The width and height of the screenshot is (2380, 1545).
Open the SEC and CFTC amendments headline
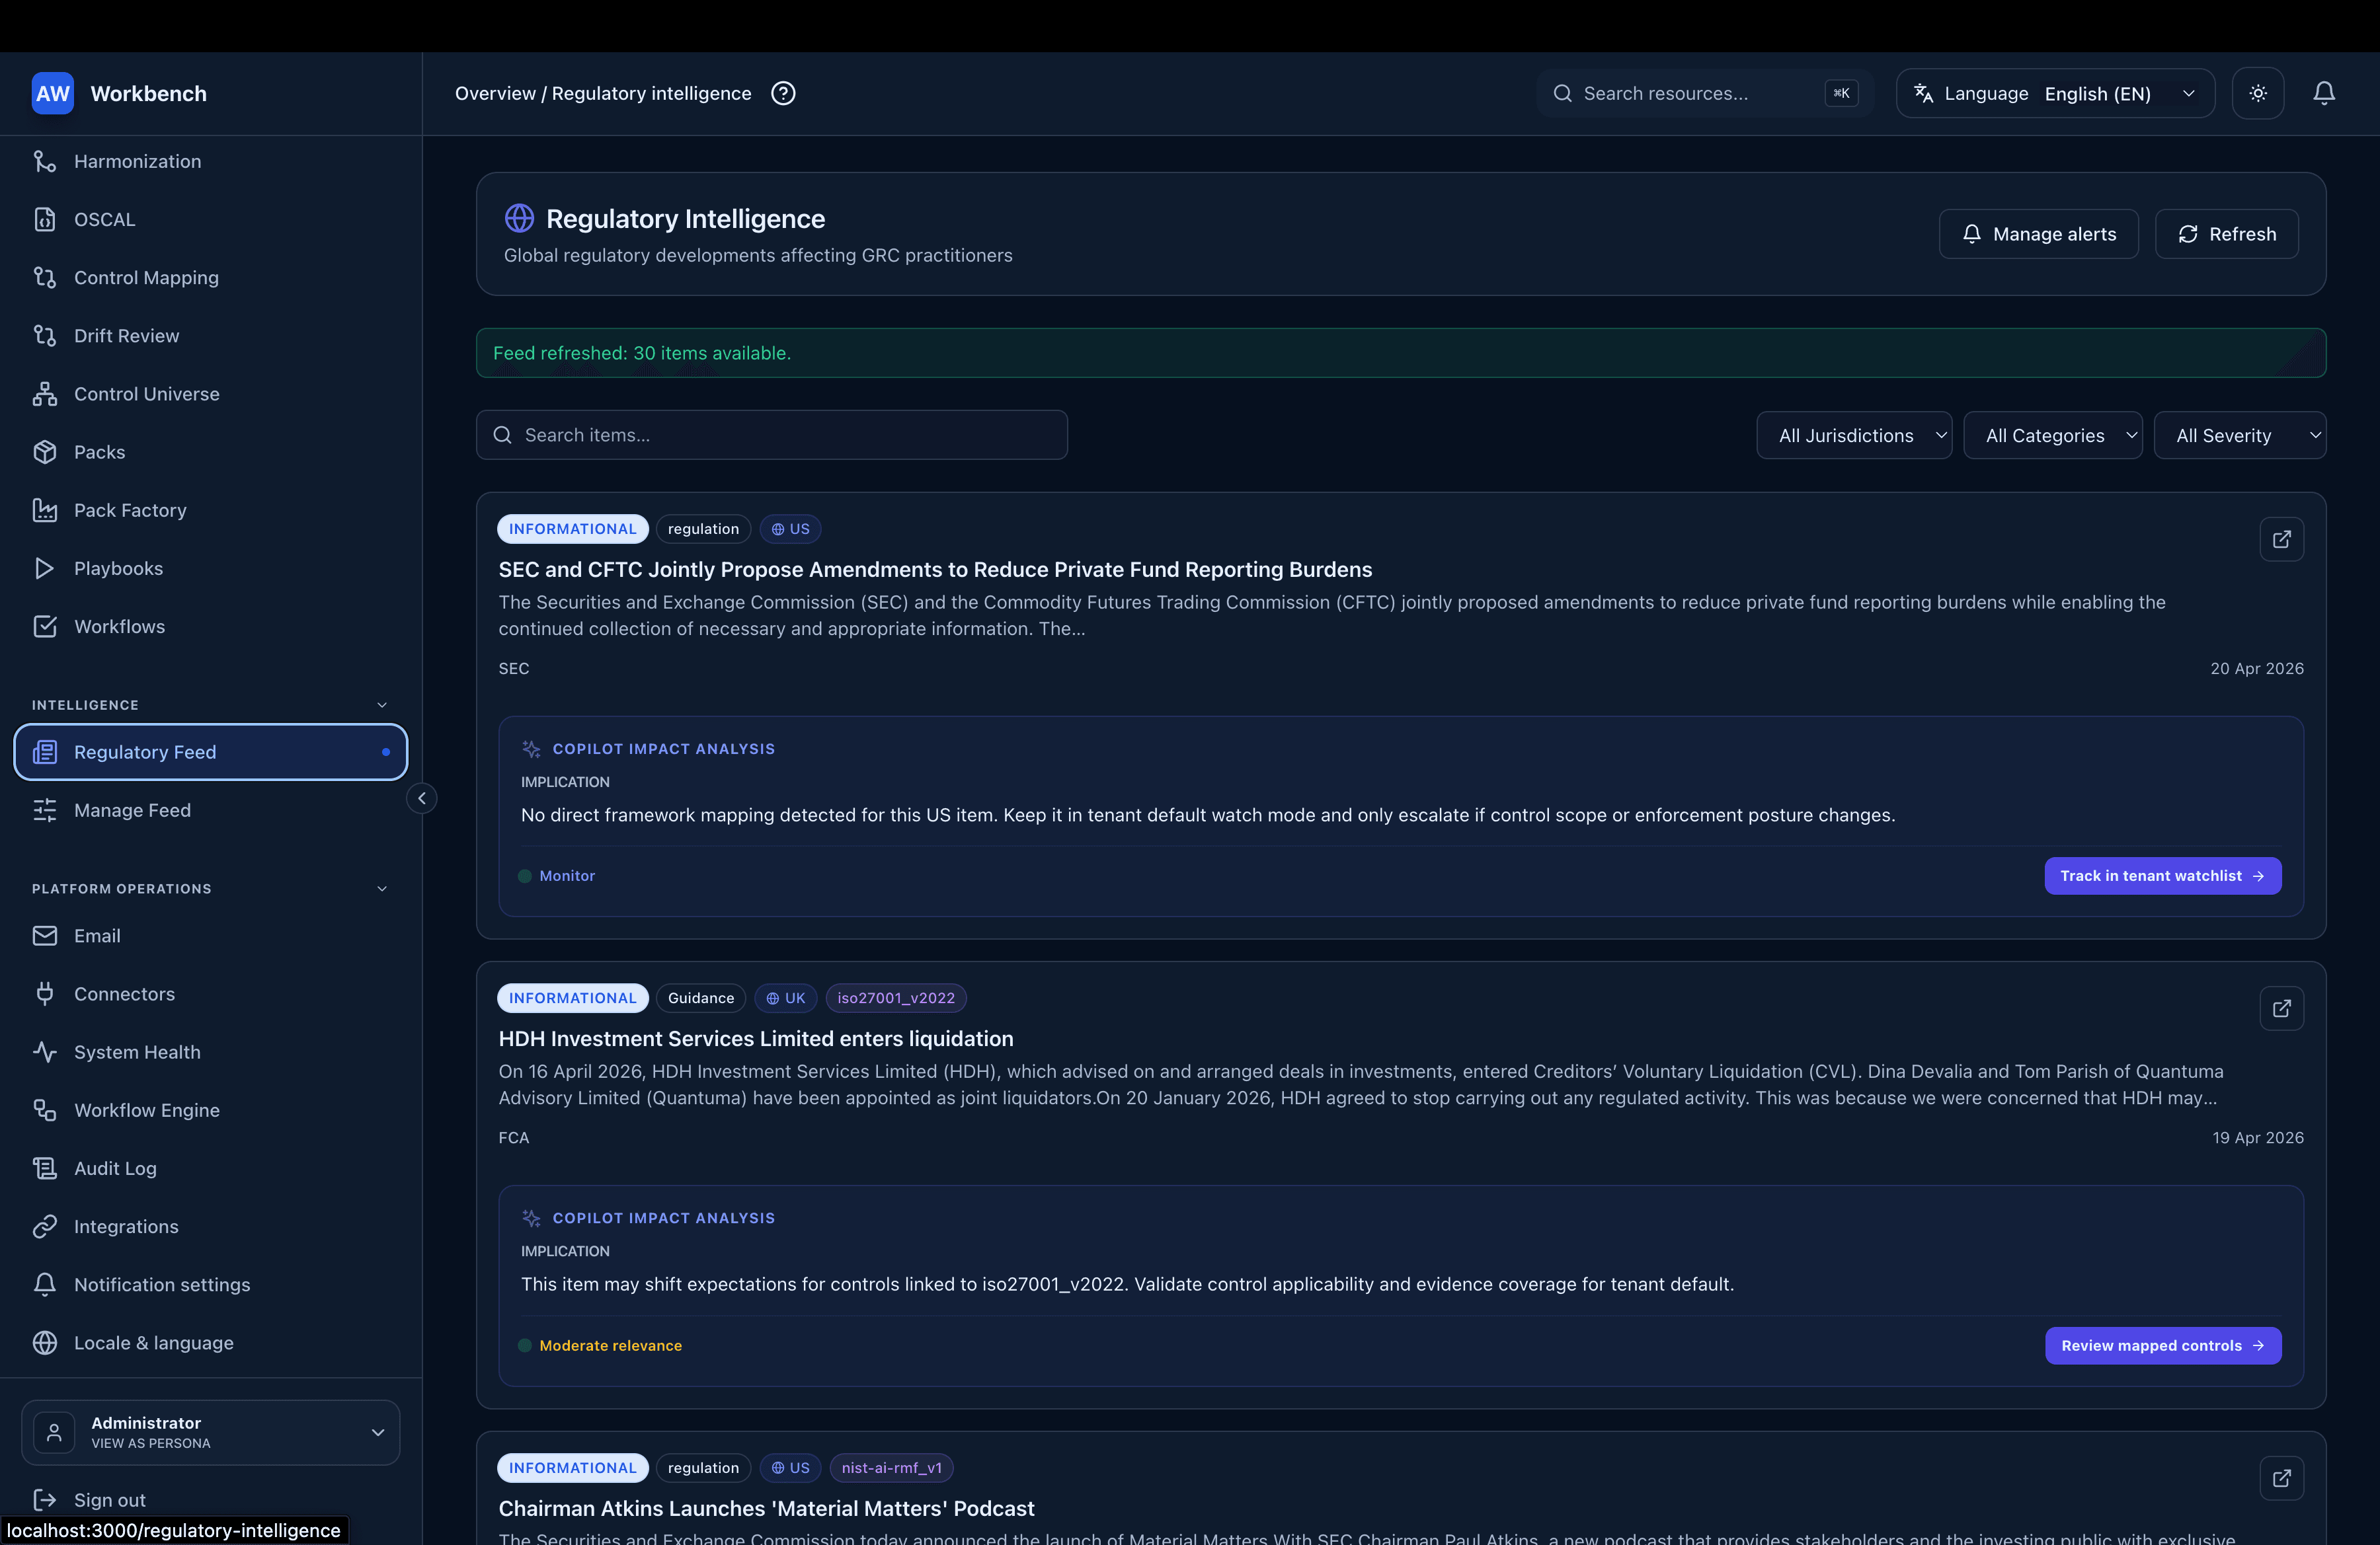click(x=935, y=568)
